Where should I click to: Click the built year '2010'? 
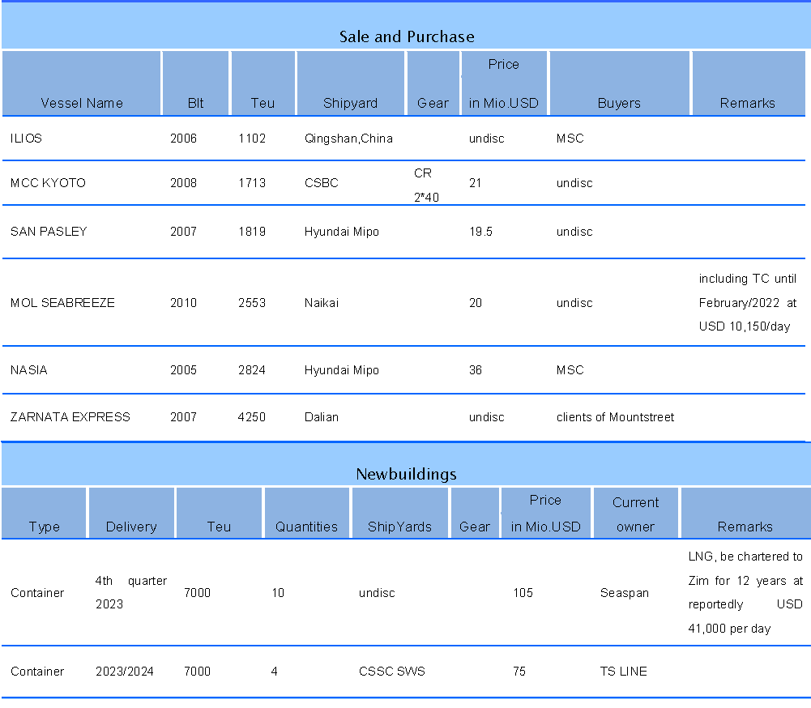pos(184,303)
